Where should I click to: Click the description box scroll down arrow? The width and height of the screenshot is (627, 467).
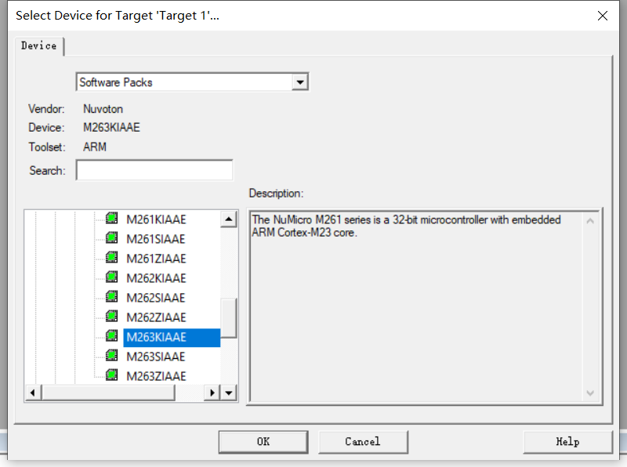coord(590,393)
